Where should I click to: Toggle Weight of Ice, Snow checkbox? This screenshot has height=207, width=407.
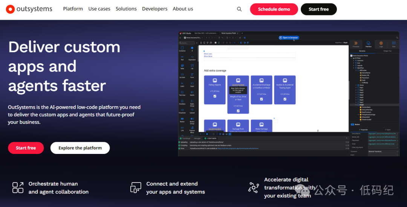(238, 111)
